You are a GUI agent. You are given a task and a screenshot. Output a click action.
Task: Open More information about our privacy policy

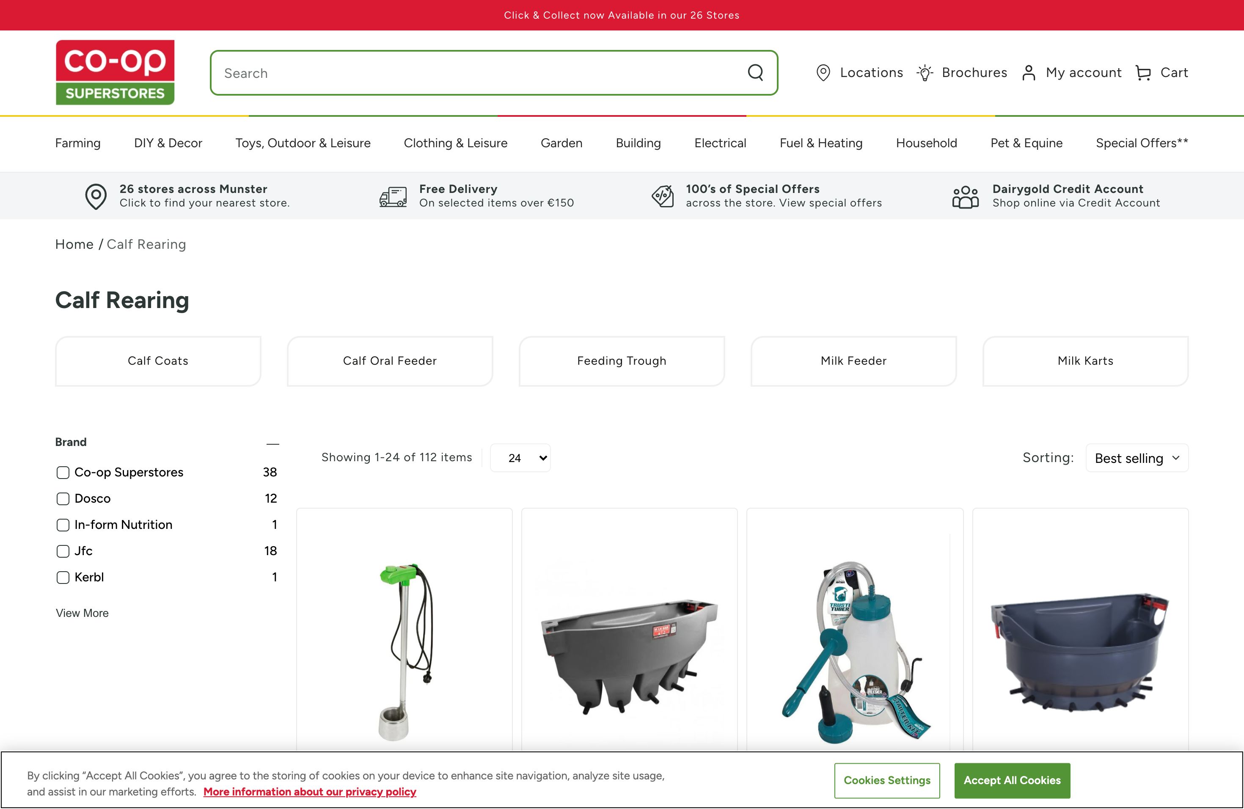click(309, 791)
